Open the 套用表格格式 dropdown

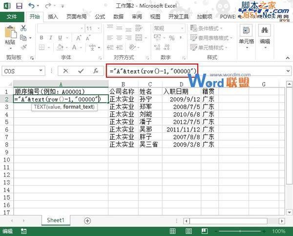pyautogui.click(x=211, y=38)
